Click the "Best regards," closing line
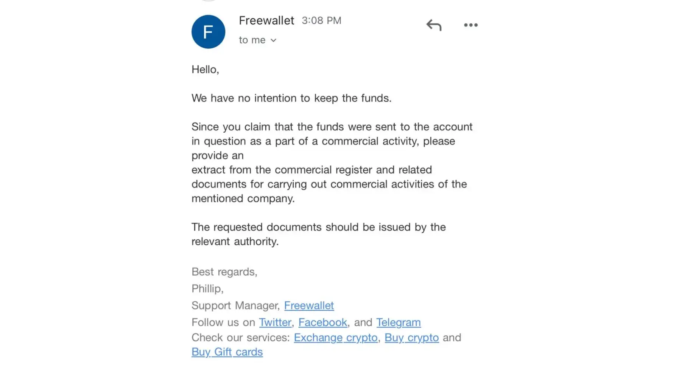673x378 pixels. [224, 272]
